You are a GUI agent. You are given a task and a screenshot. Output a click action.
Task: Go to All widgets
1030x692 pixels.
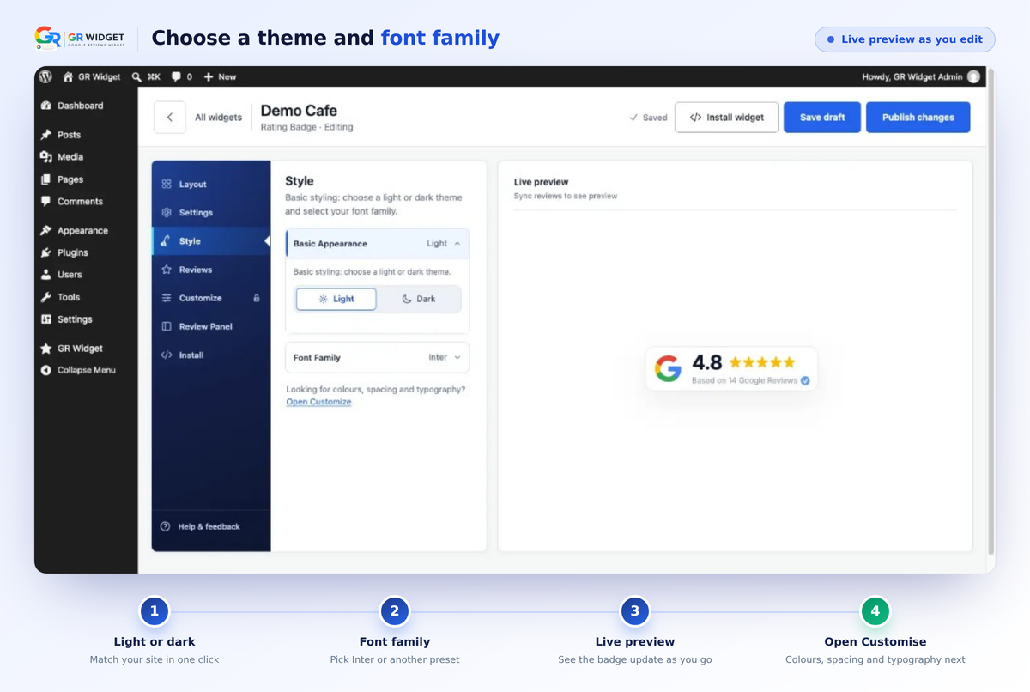pos(218,118)
